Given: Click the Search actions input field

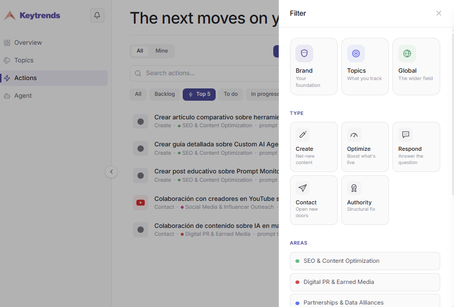Looking at the screenshot, I should pyautogui.click(x=204, y=73).
